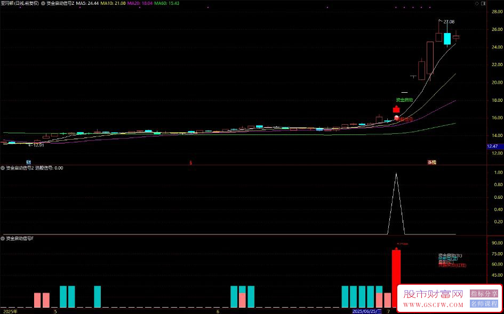Open settings circle beside 资金启动信号2
Screen dimensions: 504x314
point(3,168)
